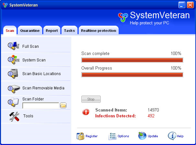The width and height of the screenshot is (196, 145).
Task: Click the Scan Folder label
Action: click(33, 99)
